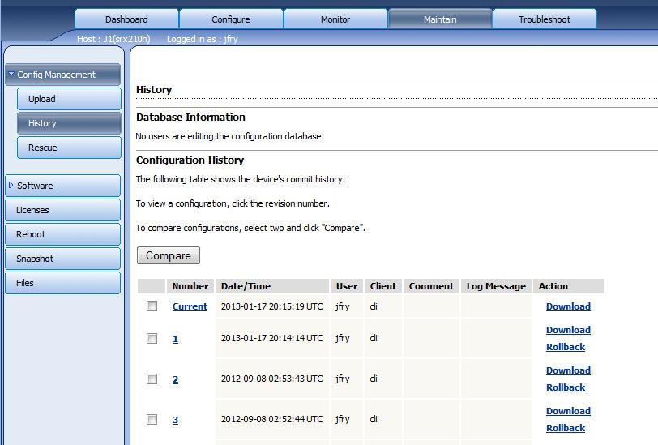
Task: Click timestamp 2012-09-08 02:52:44 UTC
Action: pos(272,419)
